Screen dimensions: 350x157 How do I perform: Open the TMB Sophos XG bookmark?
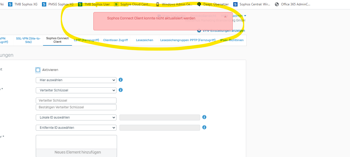point(23,4)
